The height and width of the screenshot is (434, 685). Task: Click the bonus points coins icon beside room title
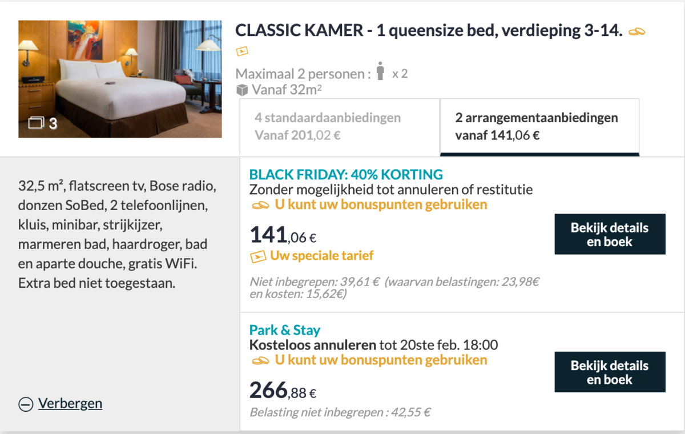(x=636, y=32)
